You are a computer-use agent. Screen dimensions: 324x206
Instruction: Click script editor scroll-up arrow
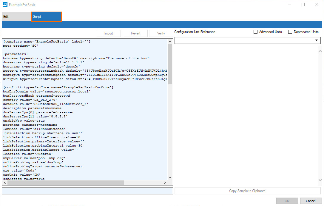click(x=170, y=42)
